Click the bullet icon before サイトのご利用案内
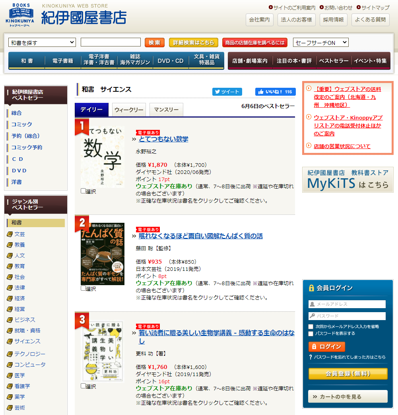 [x=271, y=8]
